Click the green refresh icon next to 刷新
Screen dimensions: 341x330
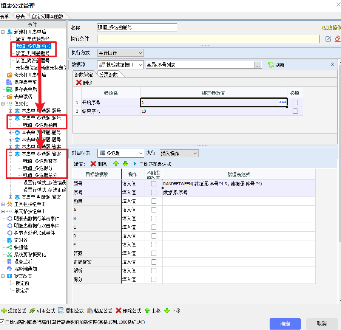271,65
